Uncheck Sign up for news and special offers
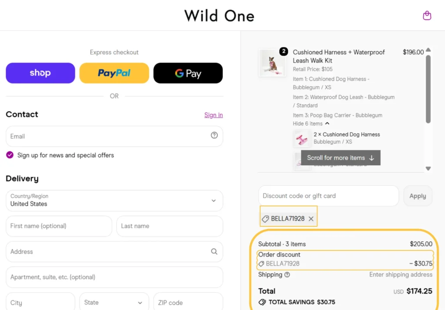This screenshot has width=445, height=310. click(x=10, y=155)
